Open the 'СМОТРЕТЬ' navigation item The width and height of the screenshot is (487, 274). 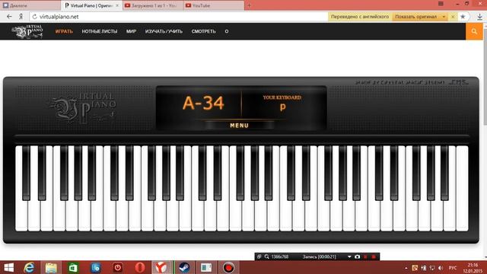(x=203, y=31)
